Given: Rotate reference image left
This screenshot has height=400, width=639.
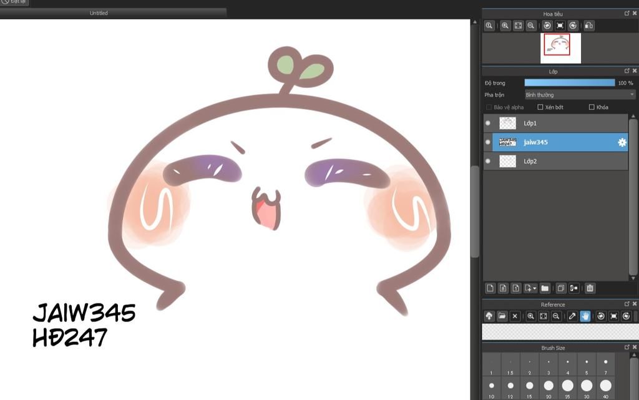Looking at the screenshot, I should 601,316.
